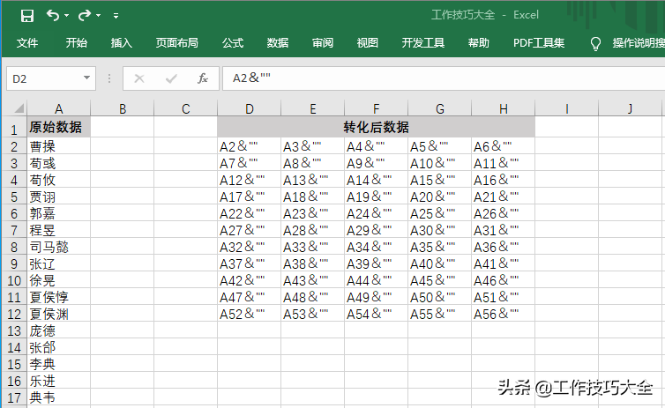Select cell containing 司马懿
Image resolution: width=665 pixels, height=408 pixels.
click(58, 247)
